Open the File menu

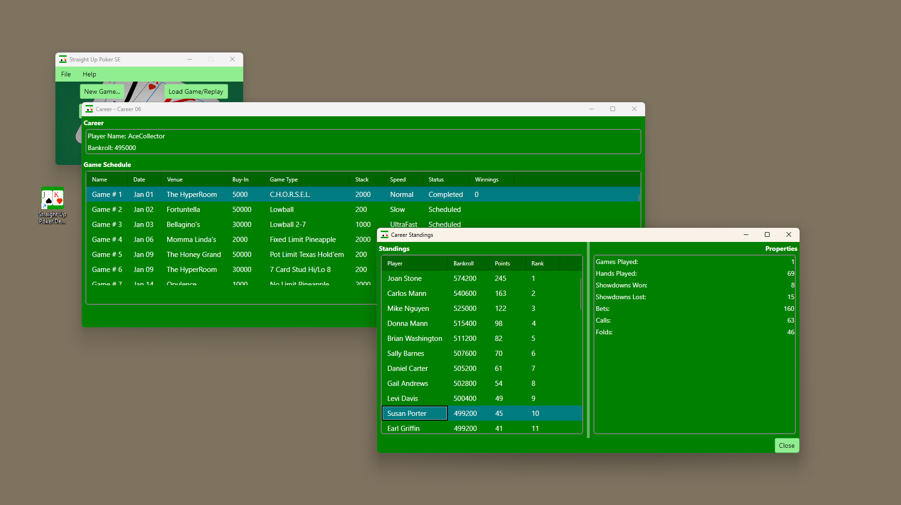click(x=66, y=74)
